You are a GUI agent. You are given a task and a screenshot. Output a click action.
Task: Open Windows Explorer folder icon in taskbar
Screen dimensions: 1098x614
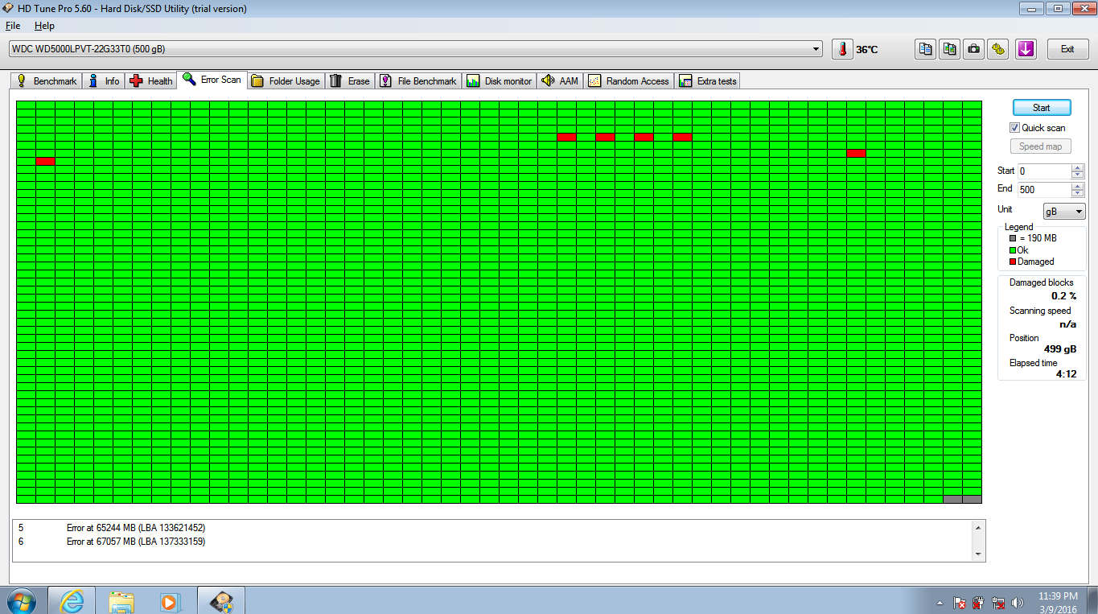coord(121,601)
